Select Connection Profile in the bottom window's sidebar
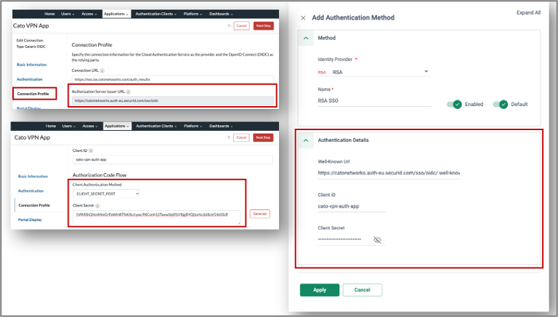 [34, 206]
